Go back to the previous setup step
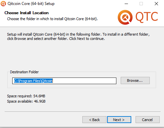This screenshot has width=164, height=128. 94,120
